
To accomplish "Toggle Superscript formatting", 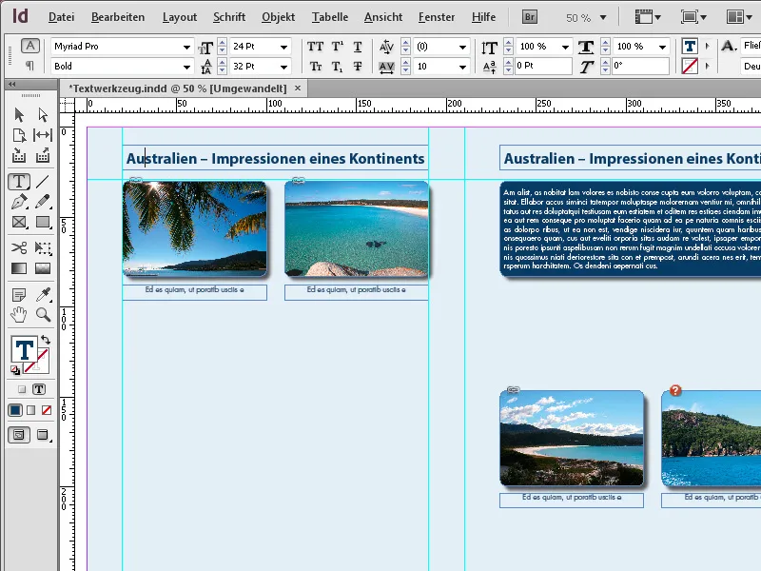I will (337, 47).
